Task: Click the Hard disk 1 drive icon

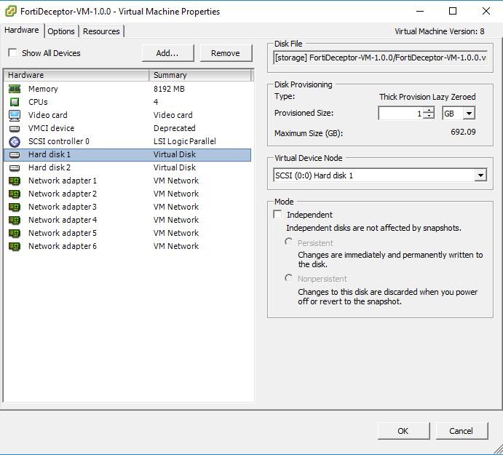Action: pyautogui.click(x=15, y=154)
